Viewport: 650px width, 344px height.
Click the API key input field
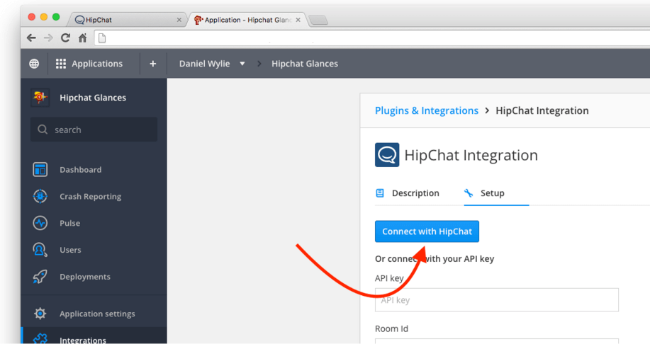pos(497,299)
